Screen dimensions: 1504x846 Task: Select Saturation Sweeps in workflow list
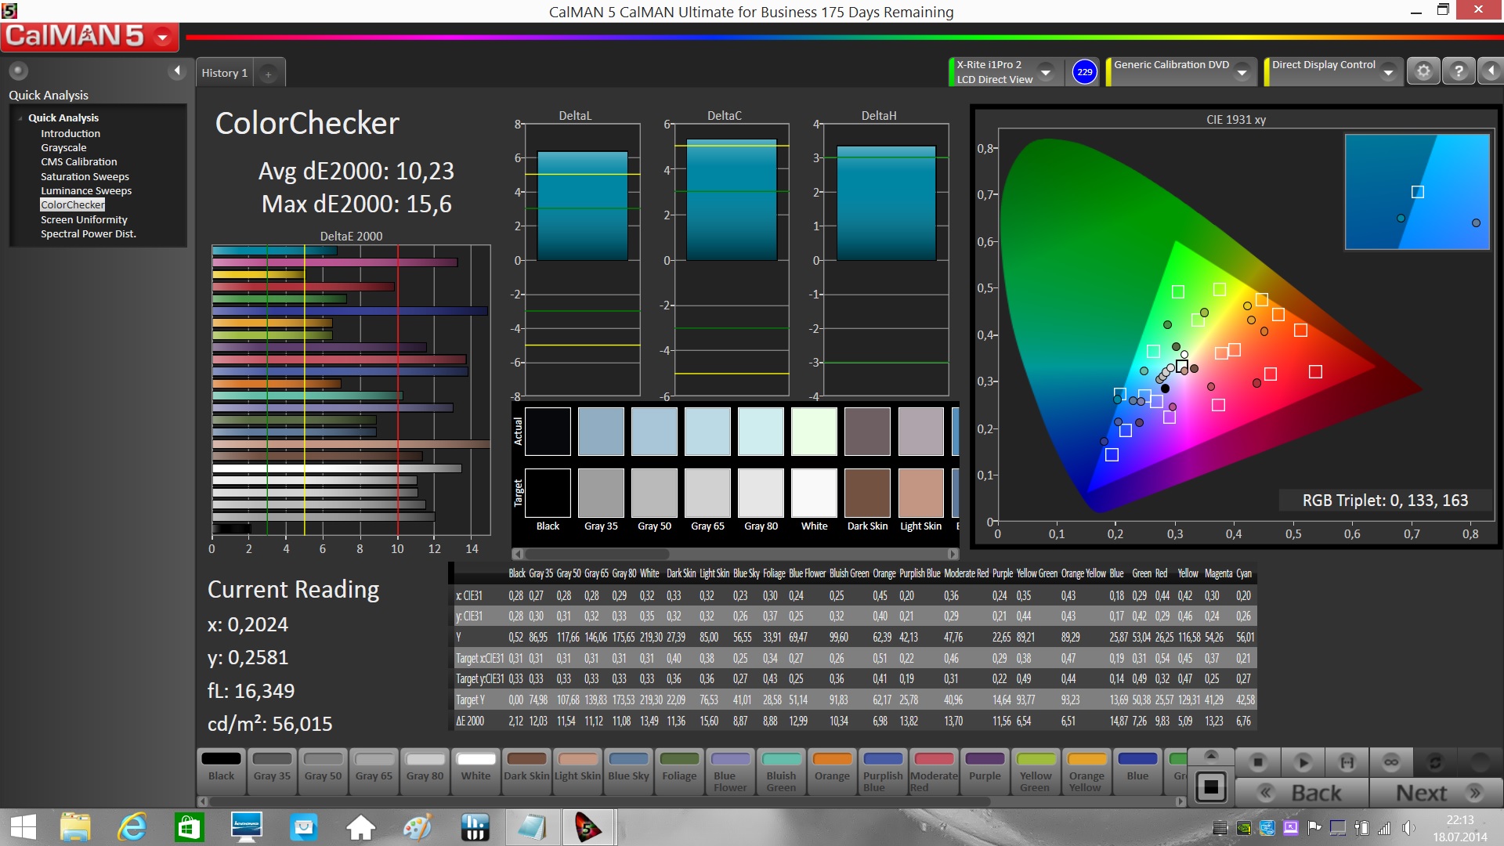pyautogui.click(x=85, y=176)
